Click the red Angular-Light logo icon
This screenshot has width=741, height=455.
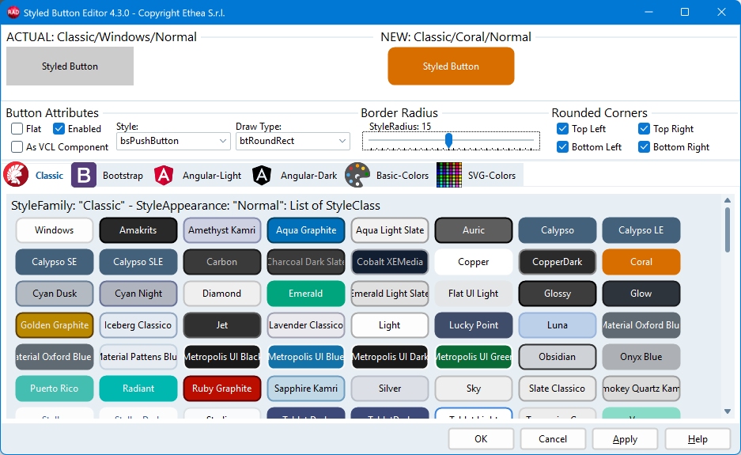click(x=164, y=175)
